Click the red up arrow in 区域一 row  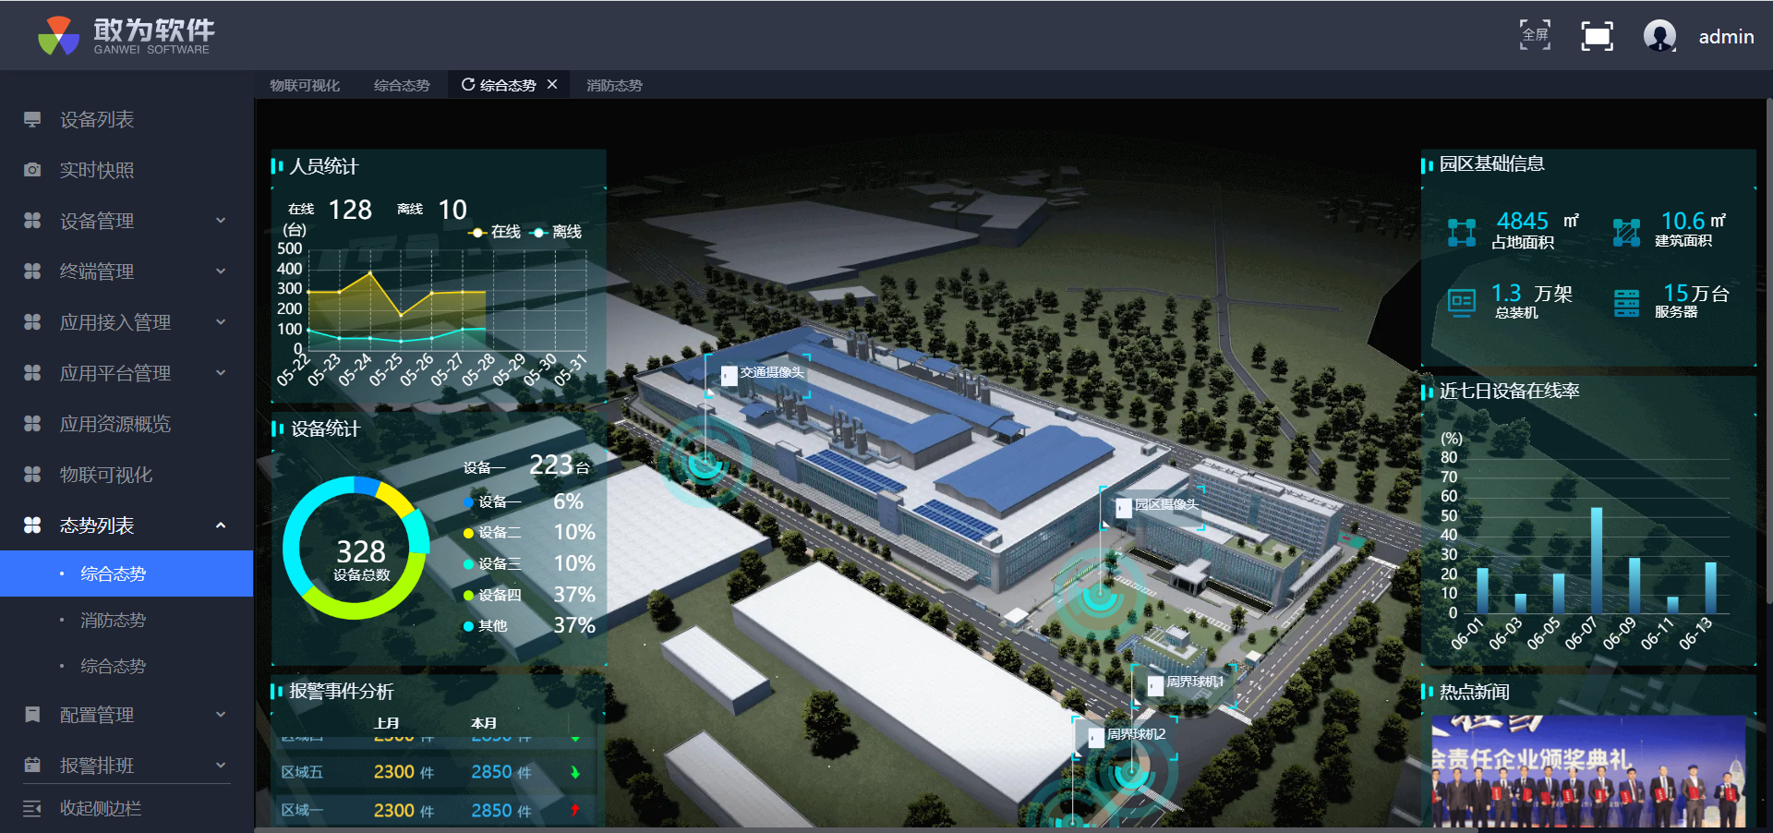point(575,811)
